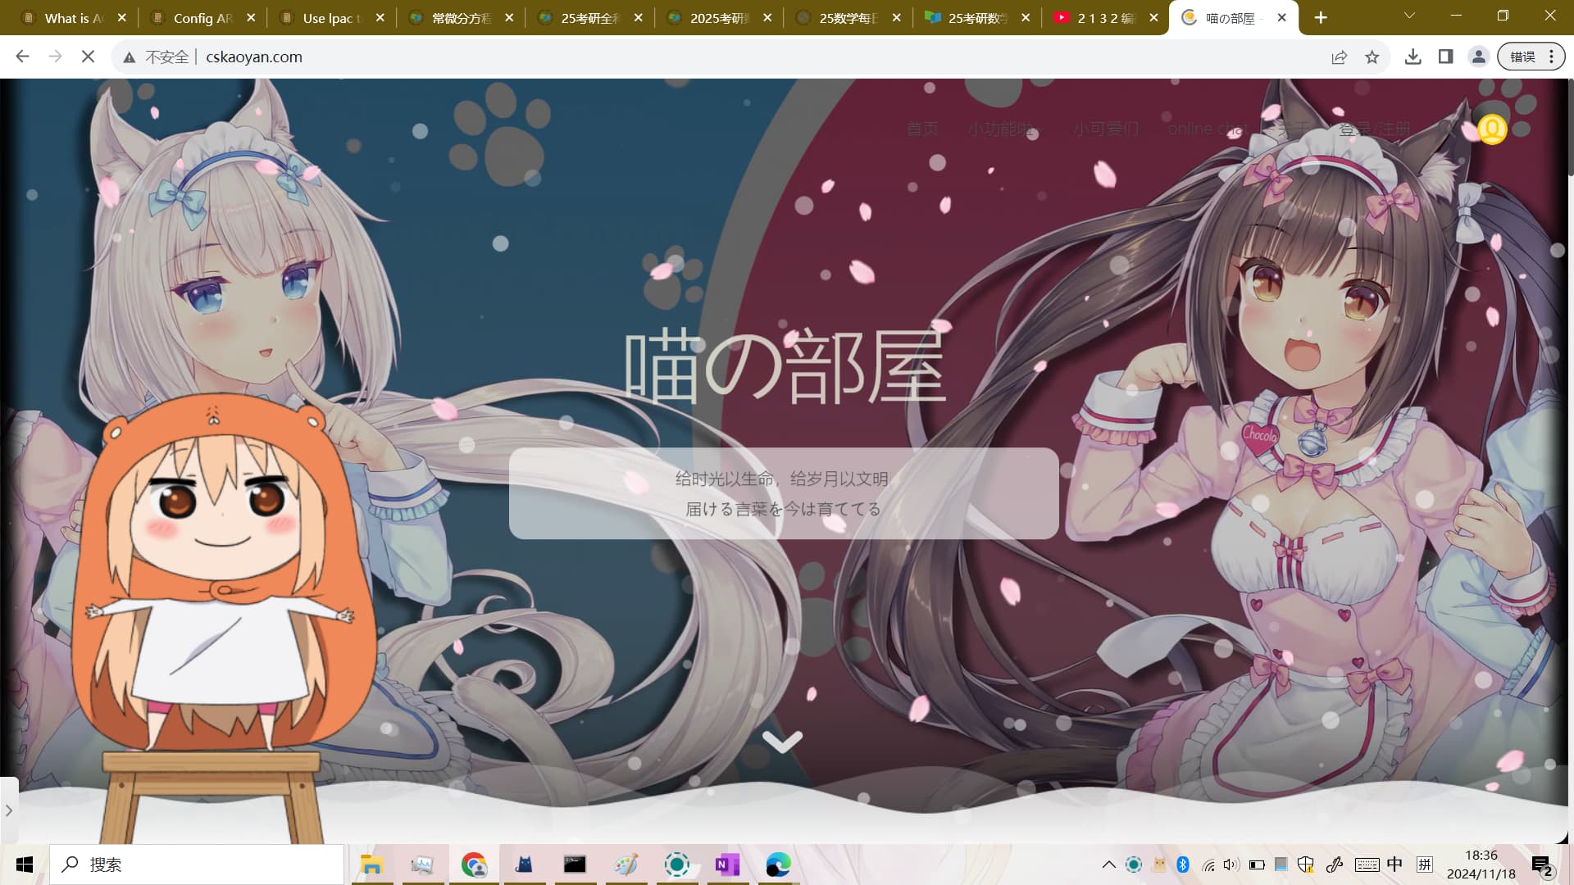Open the pen/Windows Ink tray icon
The image size is (1574, 885).
pos(1335,865)
